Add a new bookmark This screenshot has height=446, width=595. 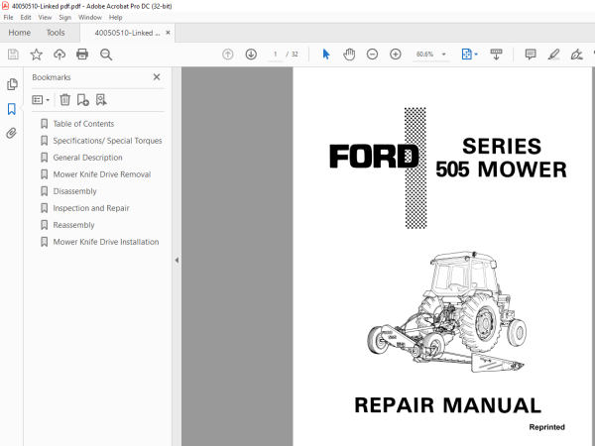82,100
